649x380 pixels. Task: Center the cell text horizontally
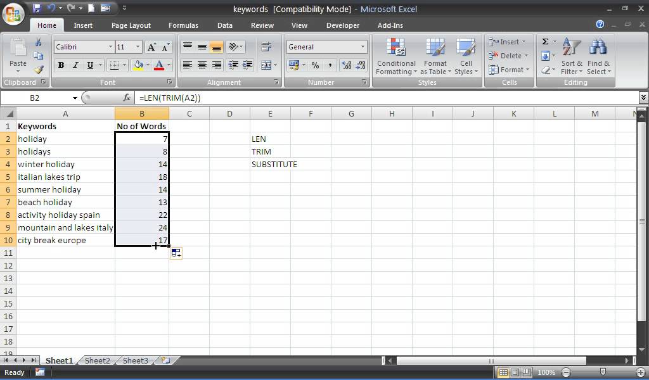pyautogui.click(x=202, y=65)
